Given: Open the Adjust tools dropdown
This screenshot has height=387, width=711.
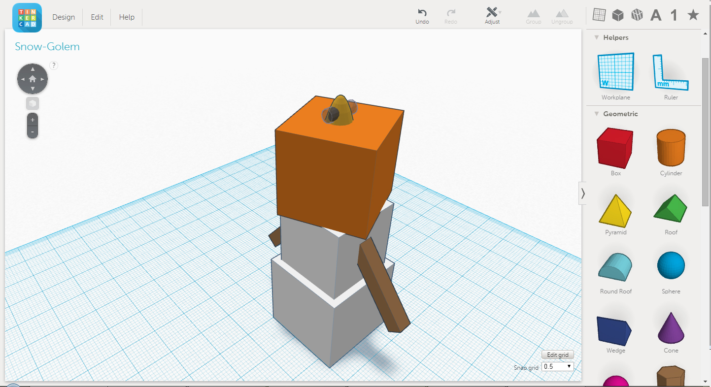Looking at the screenshot, I should pyautogui.click(x=492, y=16).
